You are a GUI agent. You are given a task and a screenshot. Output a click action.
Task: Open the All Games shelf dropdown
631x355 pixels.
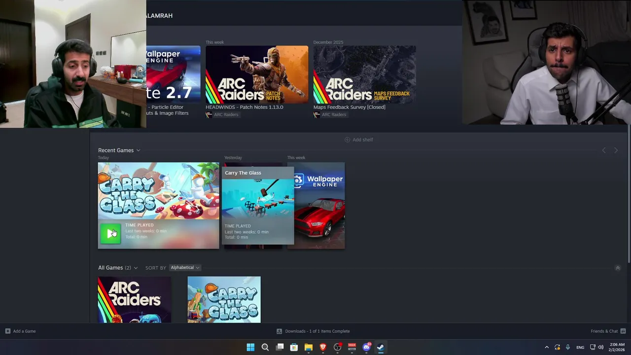[x=136, y=268]
